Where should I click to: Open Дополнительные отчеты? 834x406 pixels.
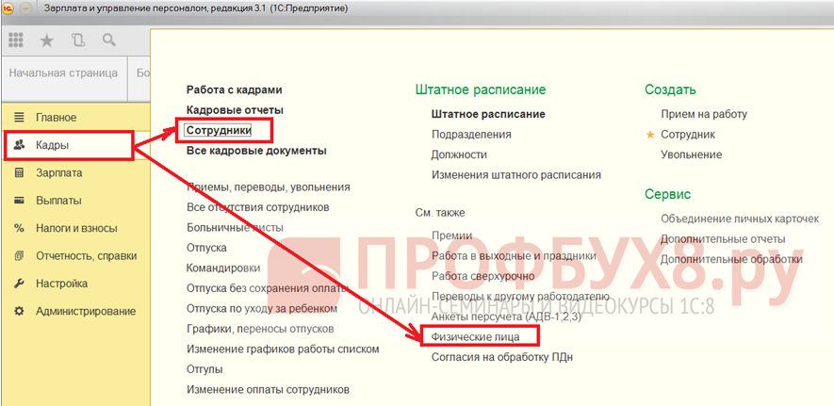[723, 239]
